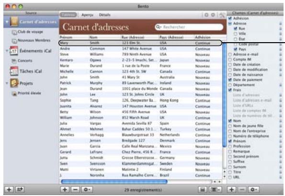The width and height of the screenshot is (285, 196).
Task: Sort by the Prénom column header
Action: 74,37
